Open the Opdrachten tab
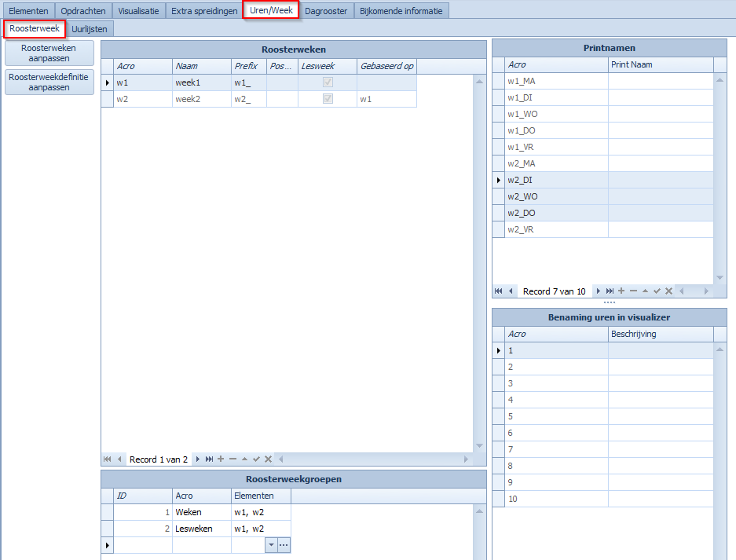 (83, 11)
